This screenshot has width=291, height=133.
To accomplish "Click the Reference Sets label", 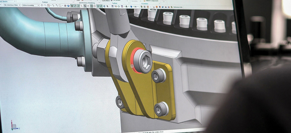I will (178, 7).
